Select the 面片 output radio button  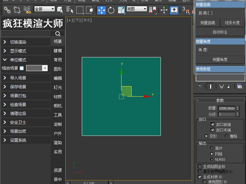coord(212,148)
